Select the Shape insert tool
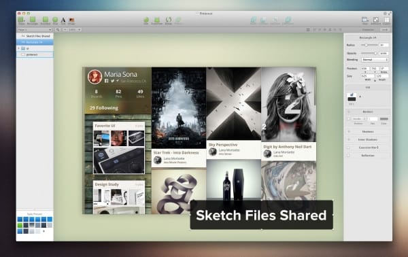The image size is (408, 257). point(21,20)
